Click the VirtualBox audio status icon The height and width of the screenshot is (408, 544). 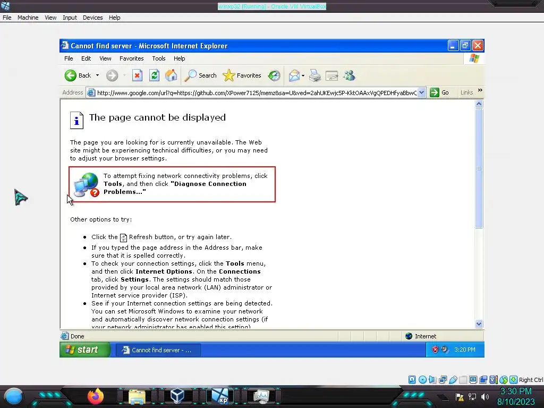point(432,379)
